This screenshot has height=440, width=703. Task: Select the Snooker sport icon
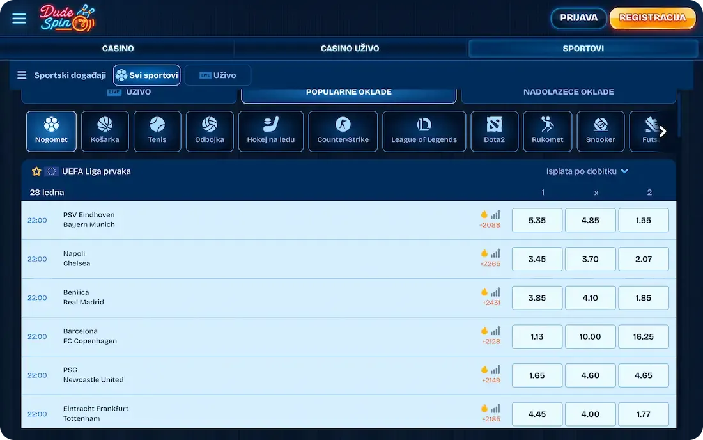pyautogui.click(x=601, y=131)
